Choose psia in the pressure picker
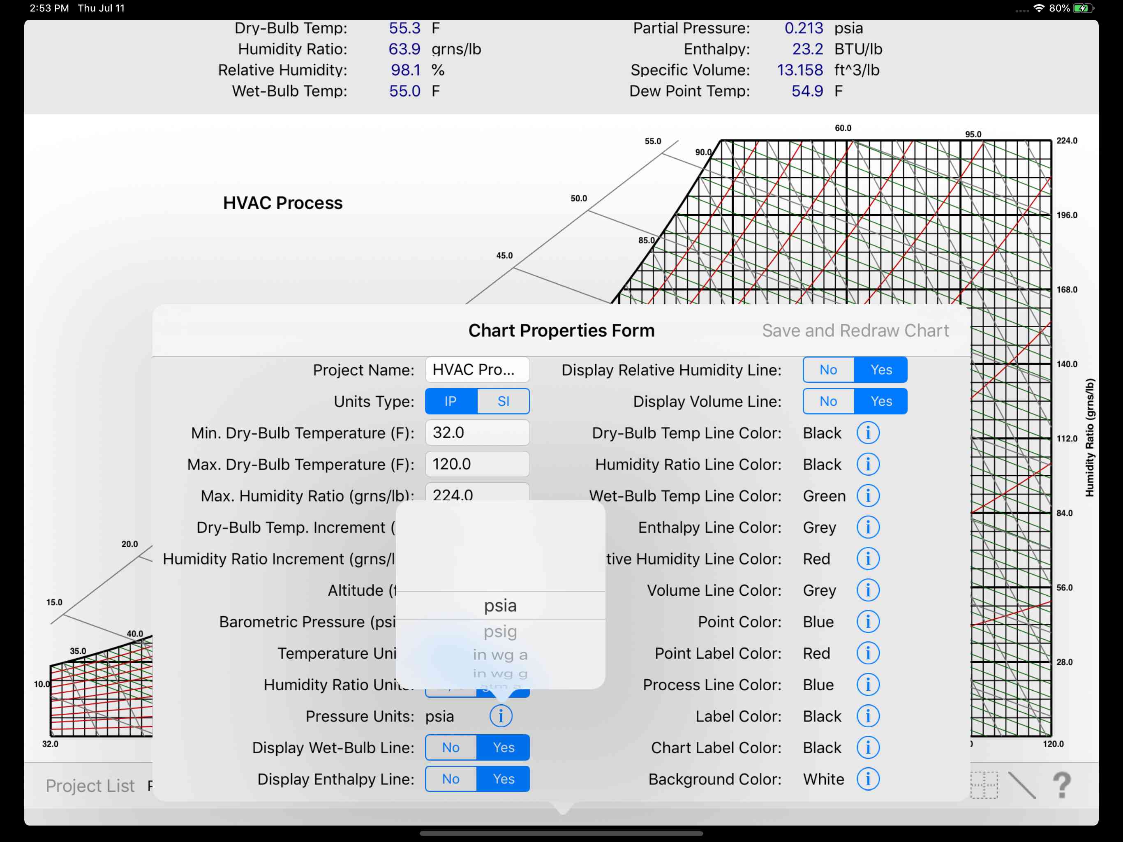Screen dimensions: 1123x842 pyautogui.click(x=501, y=605)
